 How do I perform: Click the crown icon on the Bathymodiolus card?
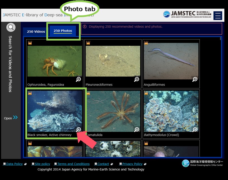click(146, 93)
